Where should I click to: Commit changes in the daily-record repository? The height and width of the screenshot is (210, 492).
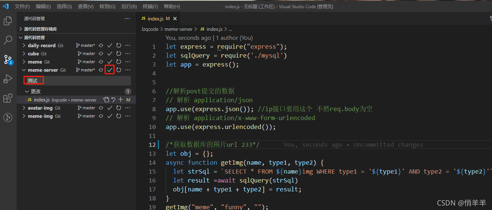pos(110,45)
